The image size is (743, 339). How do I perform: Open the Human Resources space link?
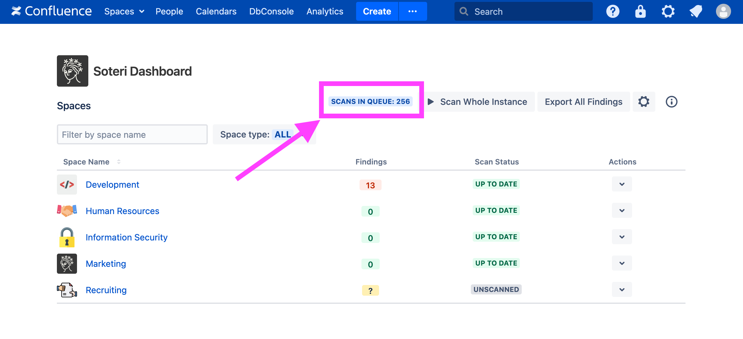122,211
